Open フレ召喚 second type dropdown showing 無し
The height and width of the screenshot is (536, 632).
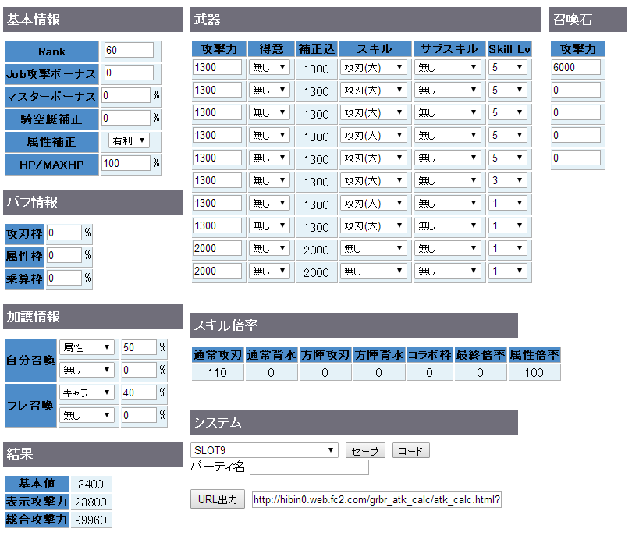point(87,415)
